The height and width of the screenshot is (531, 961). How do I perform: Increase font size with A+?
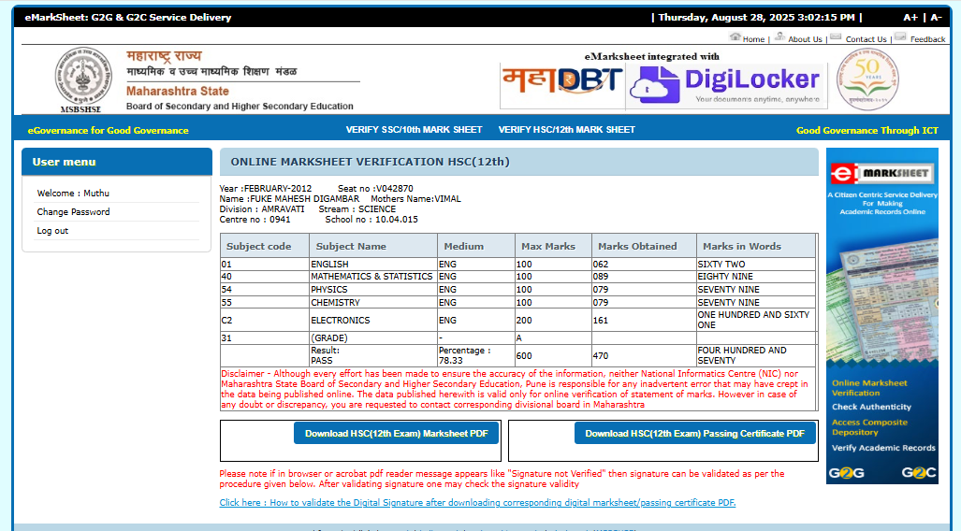(910, 18)
